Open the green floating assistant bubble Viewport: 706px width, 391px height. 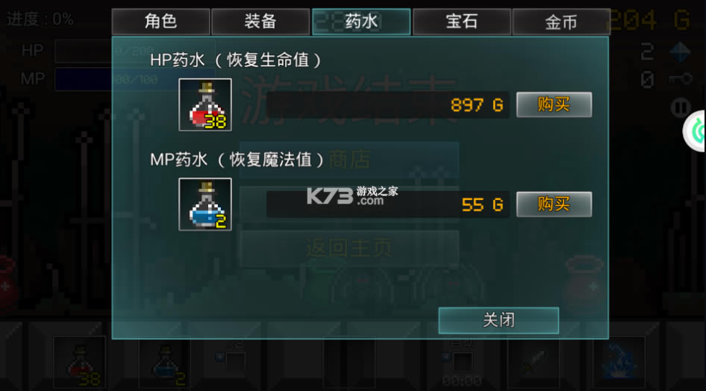(695, 131)
